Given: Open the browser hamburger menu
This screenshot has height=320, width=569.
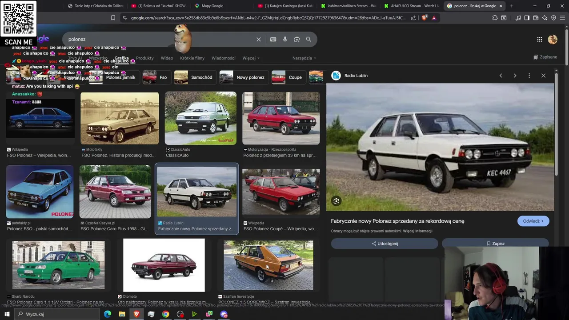Looking at the screenshot, I should 563,18.
